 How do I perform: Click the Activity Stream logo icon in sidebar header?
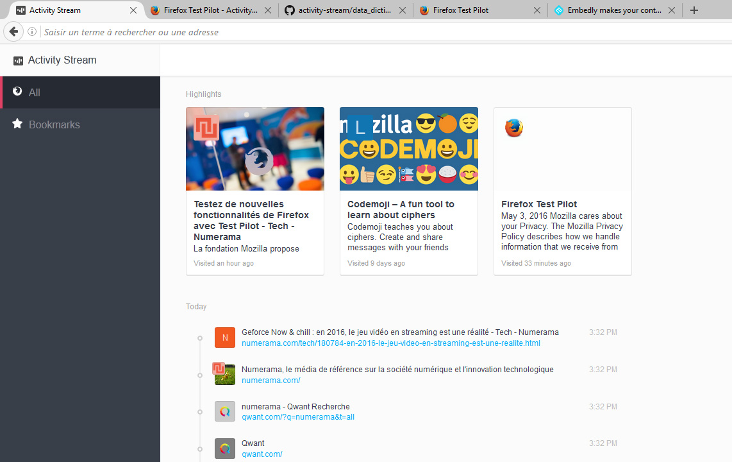click(18, 61)
